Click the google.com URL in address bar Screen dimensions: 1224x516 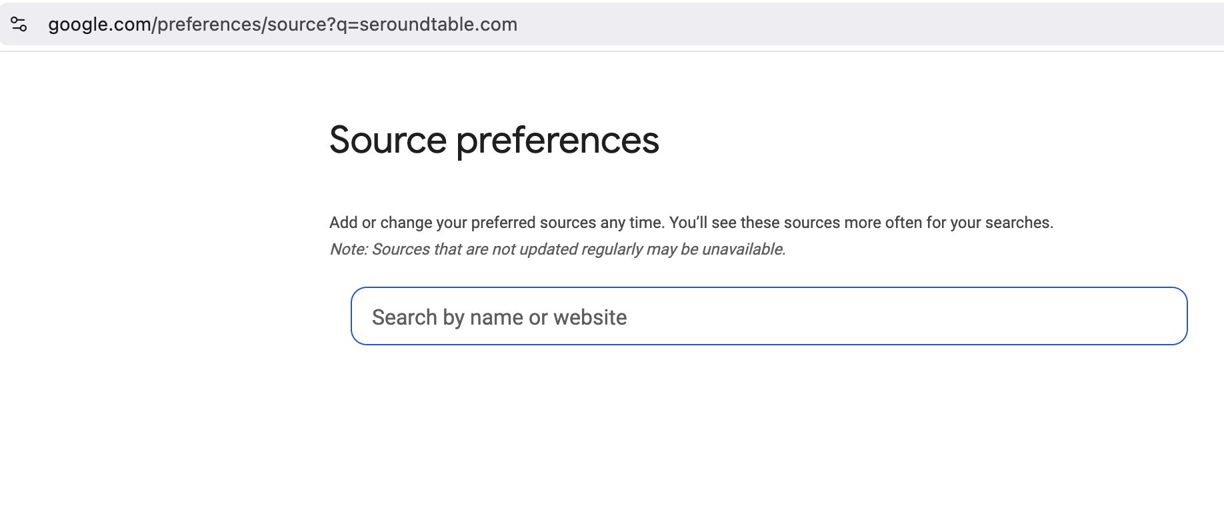pos(283,25)
